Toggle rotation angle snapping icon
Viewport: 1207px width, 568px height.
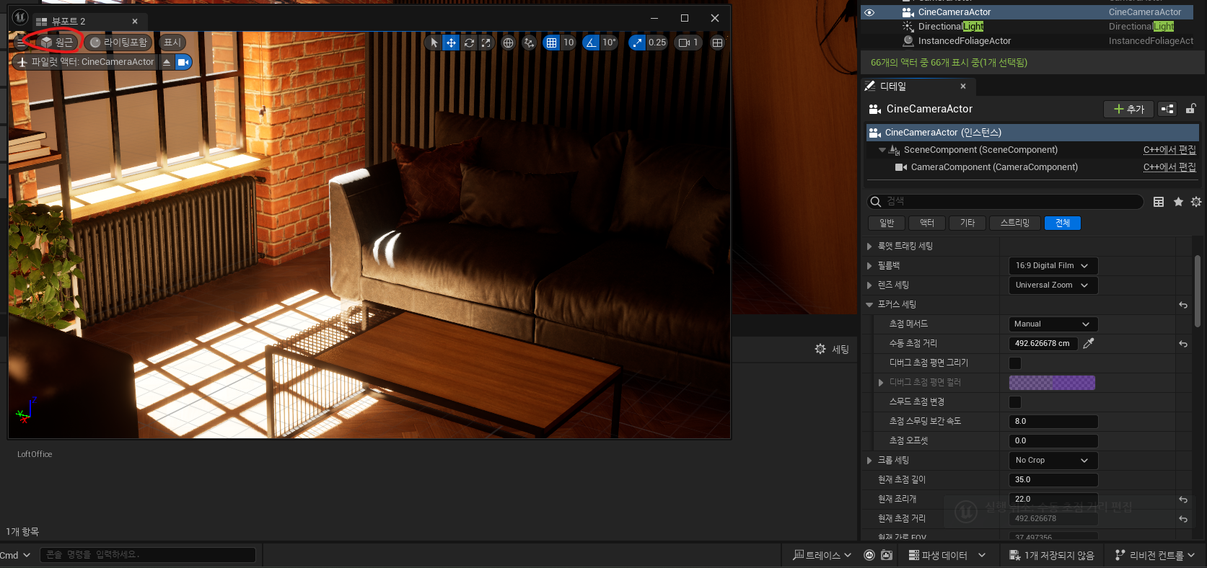(591, 43)
